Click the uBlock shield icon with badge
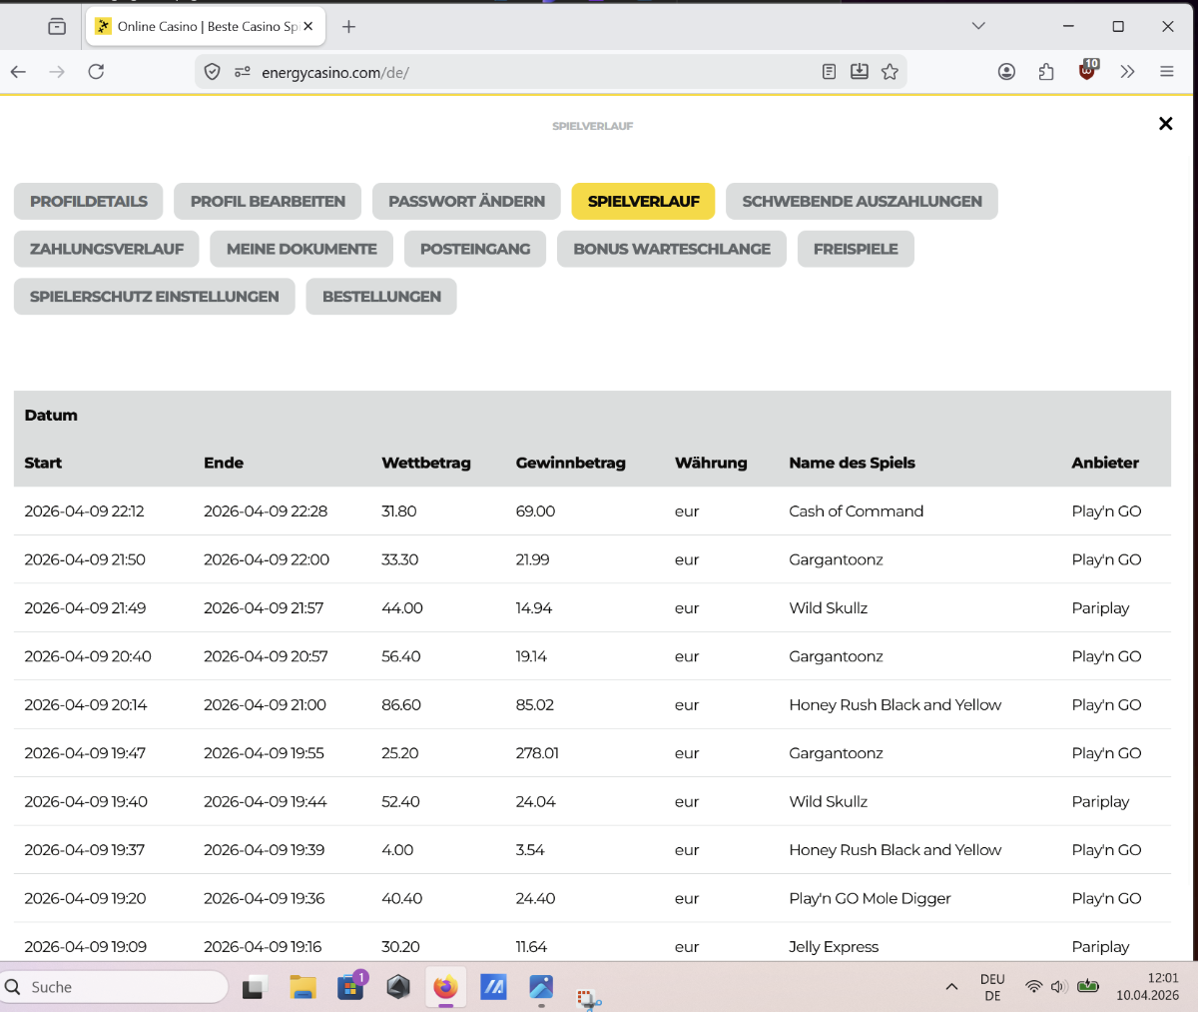This screenshot has width=1198, height=1012. click(1087, 71)
